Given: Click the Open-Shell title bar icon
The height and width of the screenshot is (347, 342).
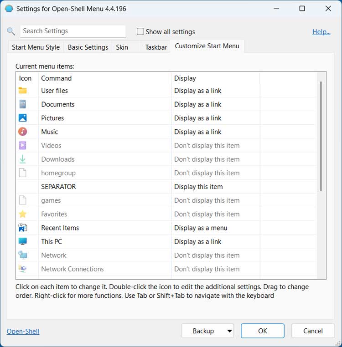Looking at the screenshot, I should 9,9.
